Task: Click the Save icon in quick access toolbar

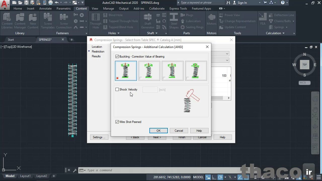Action: point(26,3)
